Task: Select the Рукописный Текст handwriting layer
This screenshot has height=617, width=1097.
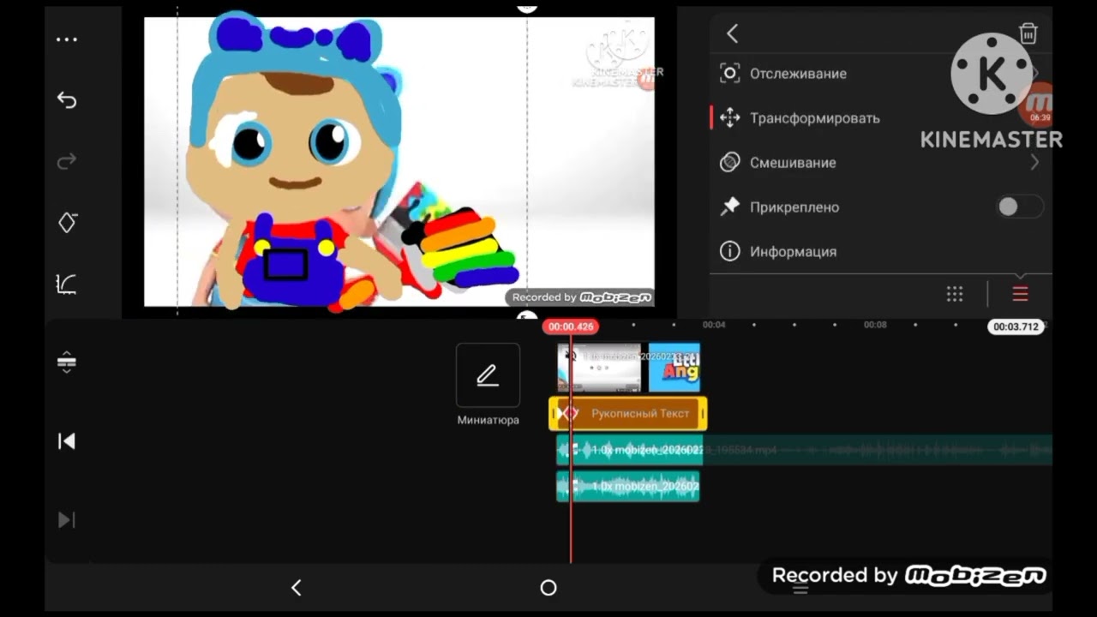Action: (x=628, y=414)
